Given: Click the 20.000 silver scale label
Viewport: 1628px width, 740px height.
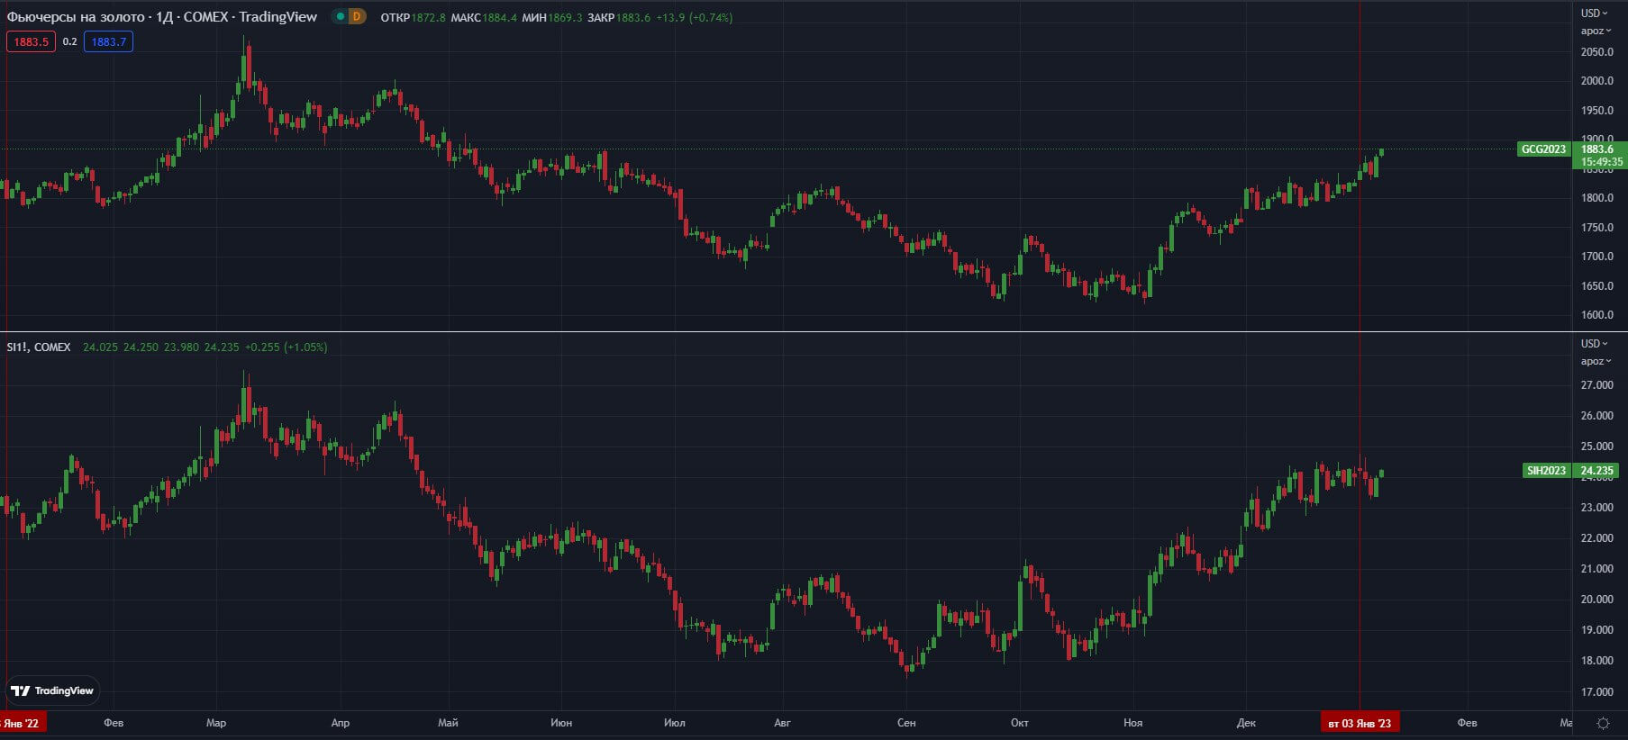Looking at the screenshot, I should pyautogui.click(x=1596, y=600).
